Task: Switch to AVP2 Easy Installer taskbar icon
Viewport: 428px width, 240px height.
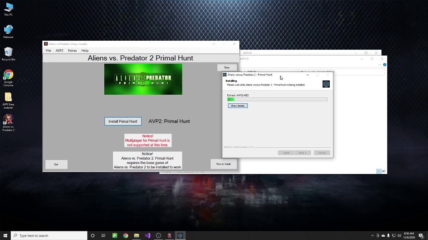Action: click(x=169, y=236)
